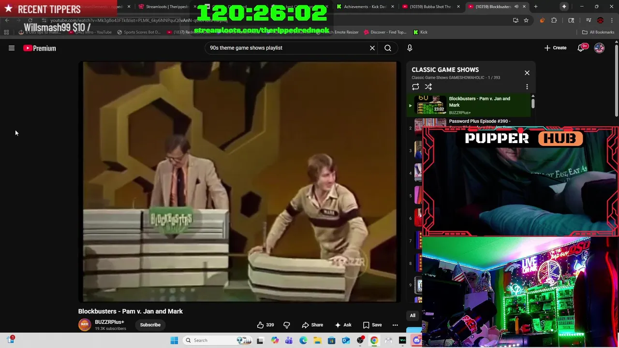Share the Blockbusters video
The width and height of the screenshot is (619, 348).
click(312, 325)
